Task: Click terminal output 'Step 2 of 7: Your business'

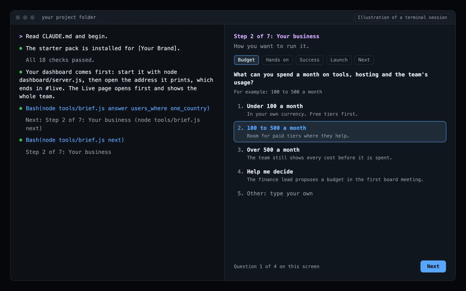Action: (68, 152)
